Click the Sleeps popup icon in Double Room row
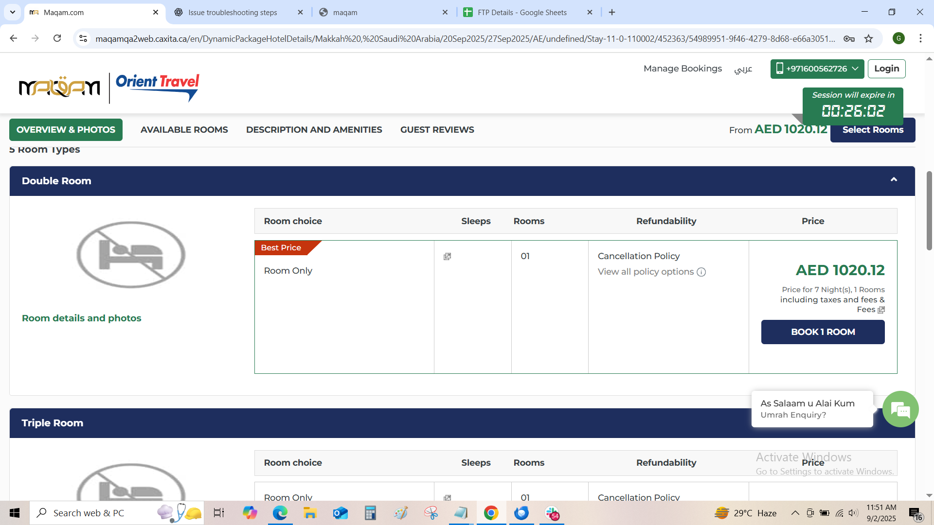The image size is (934, 525). 447,257
